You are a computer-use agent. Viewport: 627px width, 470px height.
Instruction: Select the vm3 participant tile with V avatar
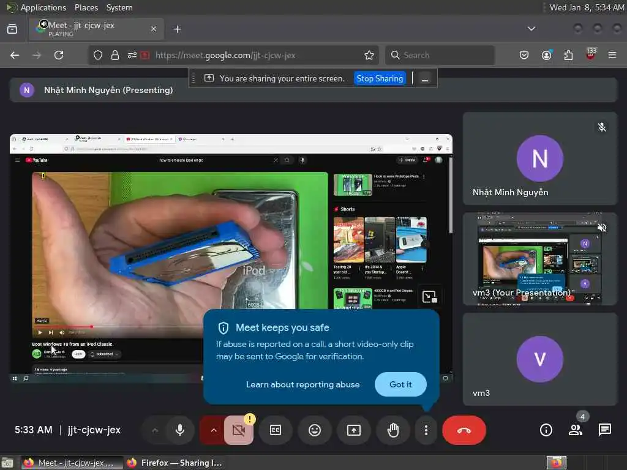540,359
